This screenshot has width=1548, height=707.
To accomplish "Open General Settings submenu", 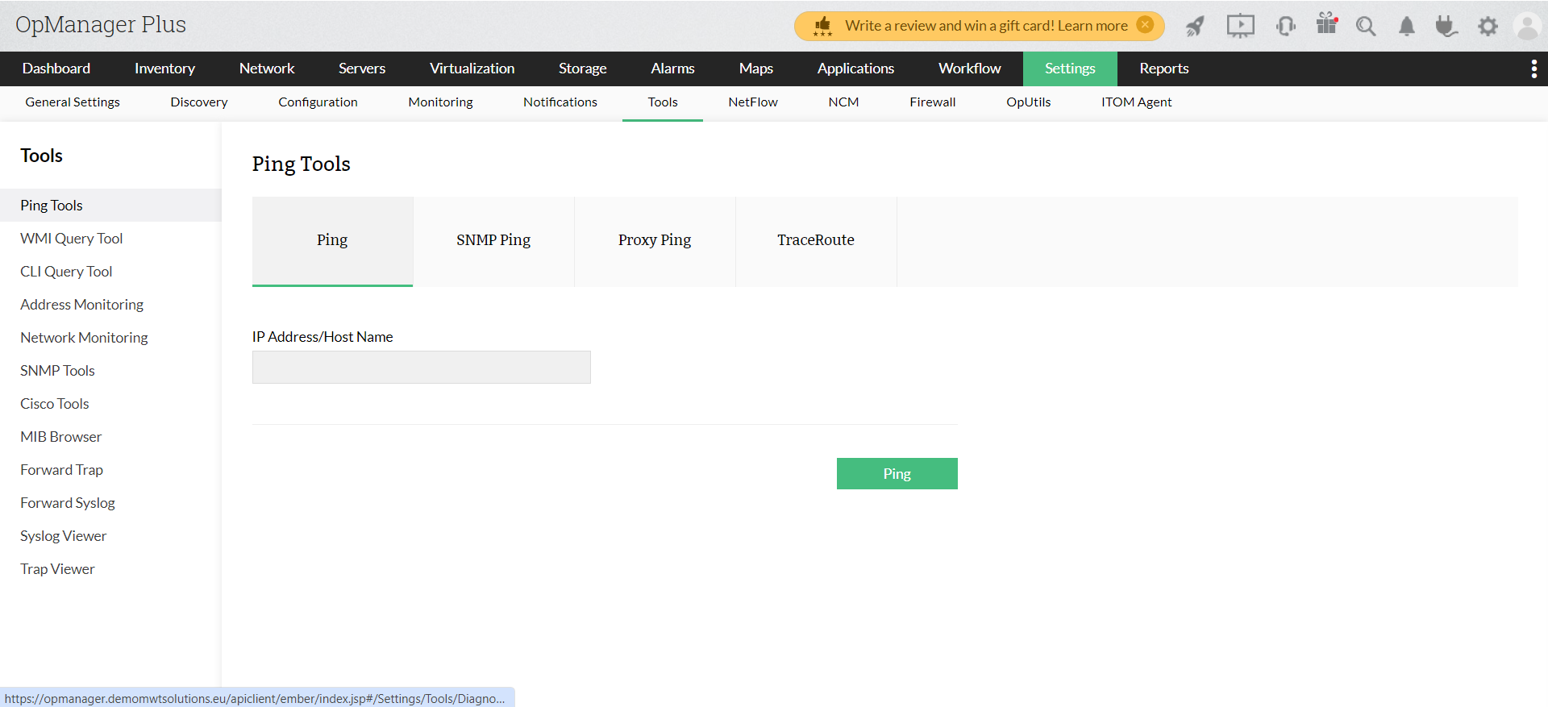I will point(73,102).
